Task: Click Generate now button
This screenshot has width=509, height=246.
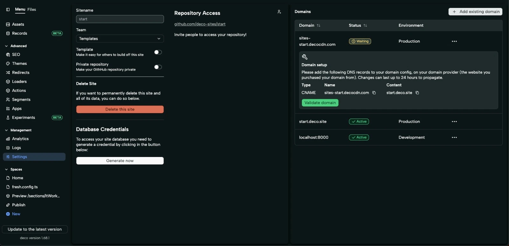Action: coord(120,161)
